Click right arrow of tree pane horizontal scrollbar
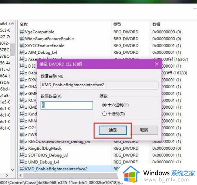197x185 pixels. click(x=7, y=175)
